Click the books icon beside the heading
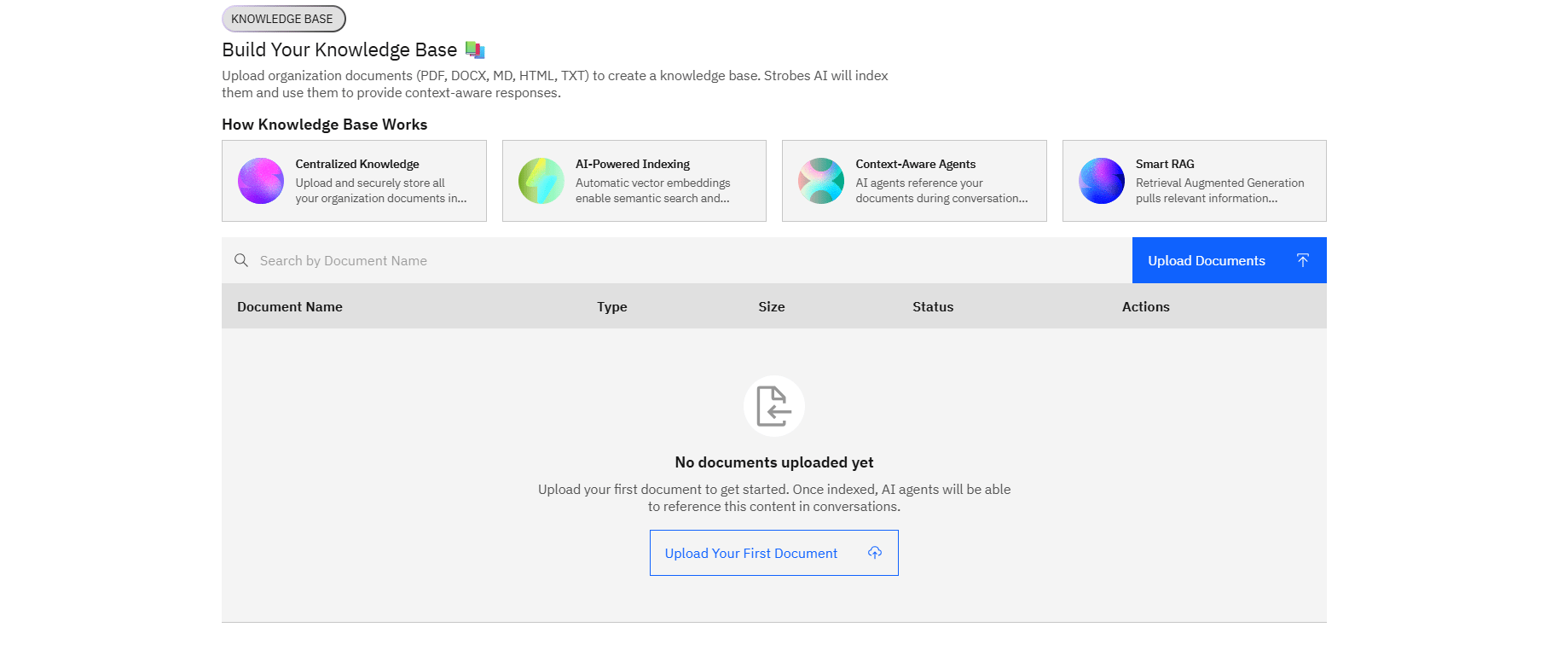Viewport: 1546px width, 668px height. tap(475, 50)
